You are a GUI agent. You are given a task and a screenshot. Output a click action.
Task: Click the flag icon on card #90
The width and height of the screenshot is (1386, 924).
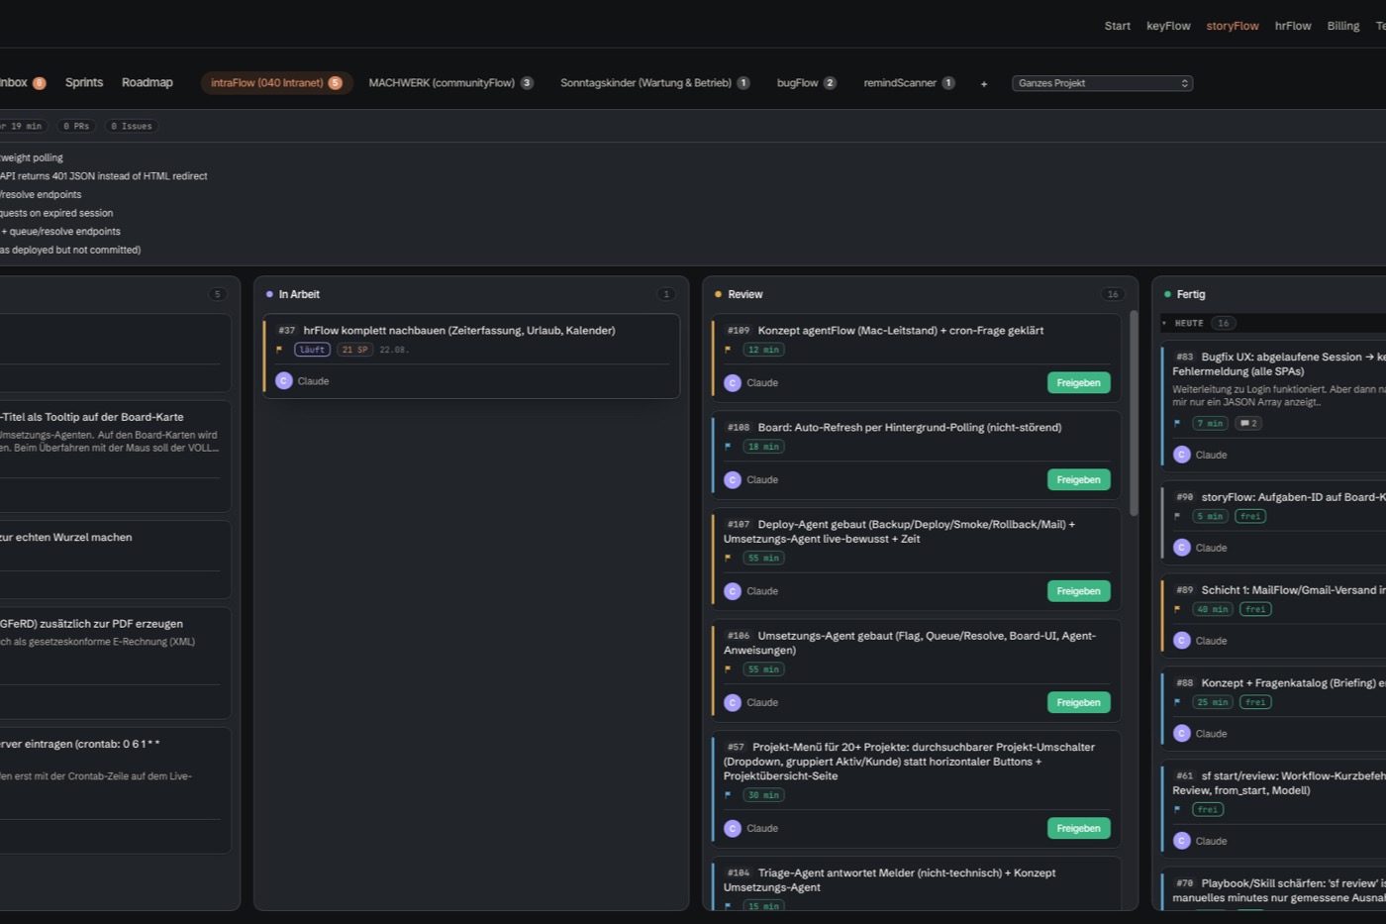(x=1177, y=516)
